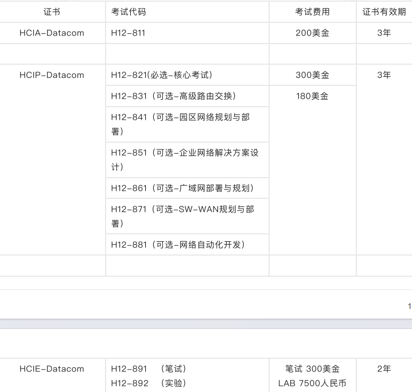Image resolution: width=412 pixels, height=392 pixels.
Task: Click the 300美金 fee for H12-821
Action: coord(312,75)
